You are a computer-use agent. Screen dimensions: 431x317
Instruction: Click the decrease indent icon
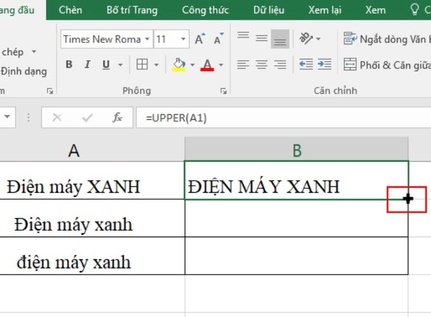tap(306, 65)
